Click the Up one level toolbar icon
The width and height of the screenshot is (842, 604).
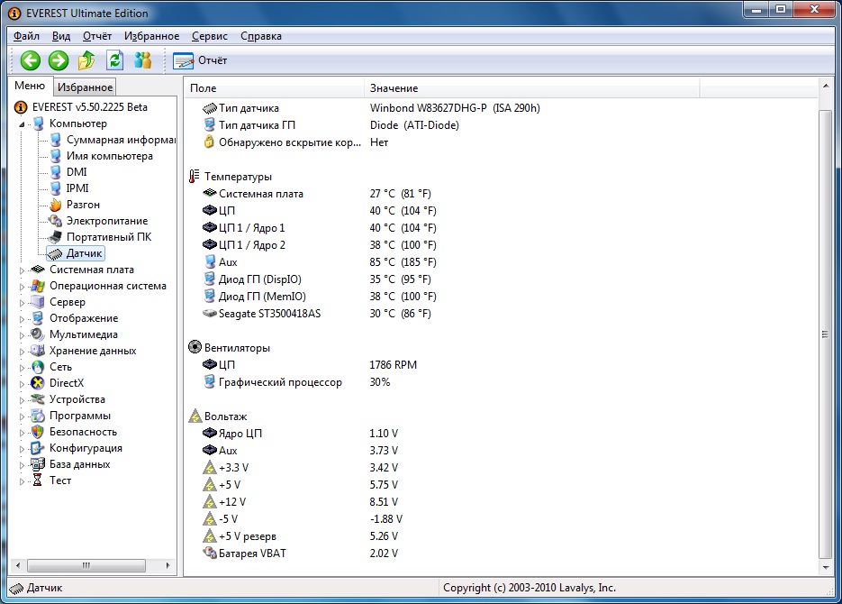86,60
